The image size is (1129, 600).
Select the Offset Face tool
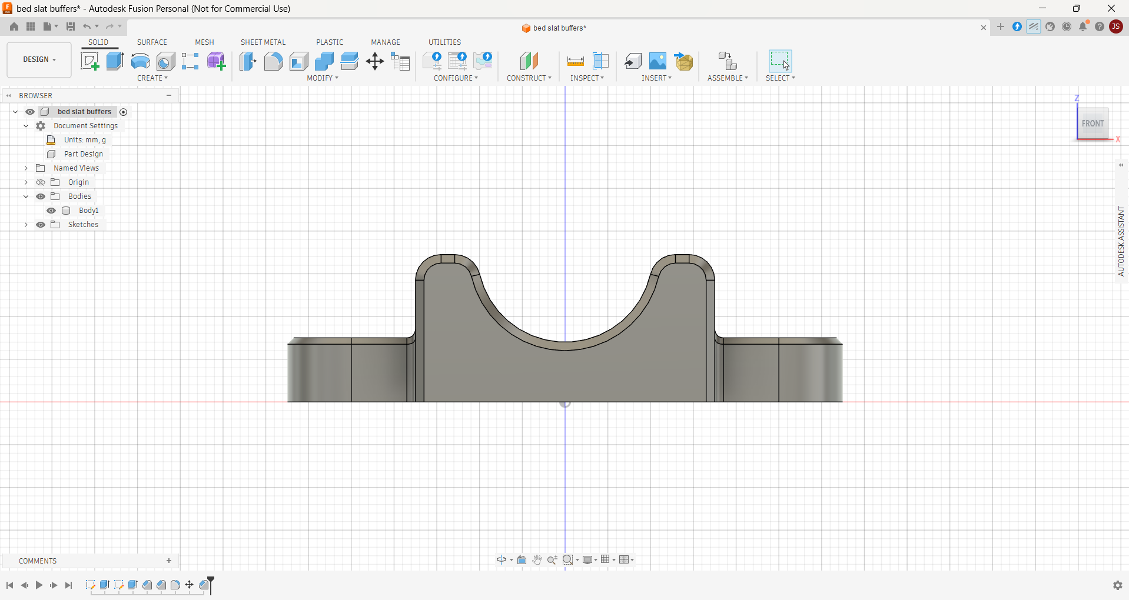[349, 61]
